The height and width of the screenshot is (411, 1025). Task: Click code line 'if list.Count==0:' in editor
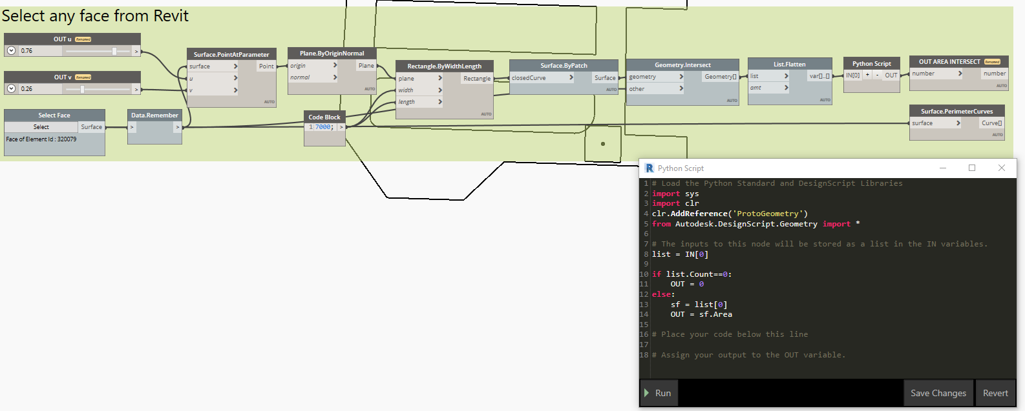click(x=692, y=274)
